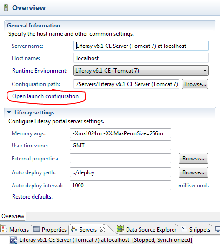
Task: Click the Restore defaults link
Action: pos(33,197)
